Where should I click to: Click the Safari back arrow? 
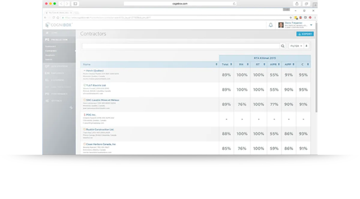[x=61, y=4]
